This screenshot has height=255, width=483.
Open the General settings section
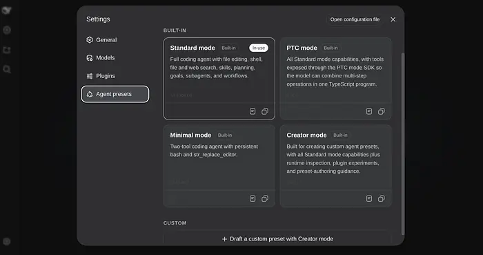(x=115, y=40)
